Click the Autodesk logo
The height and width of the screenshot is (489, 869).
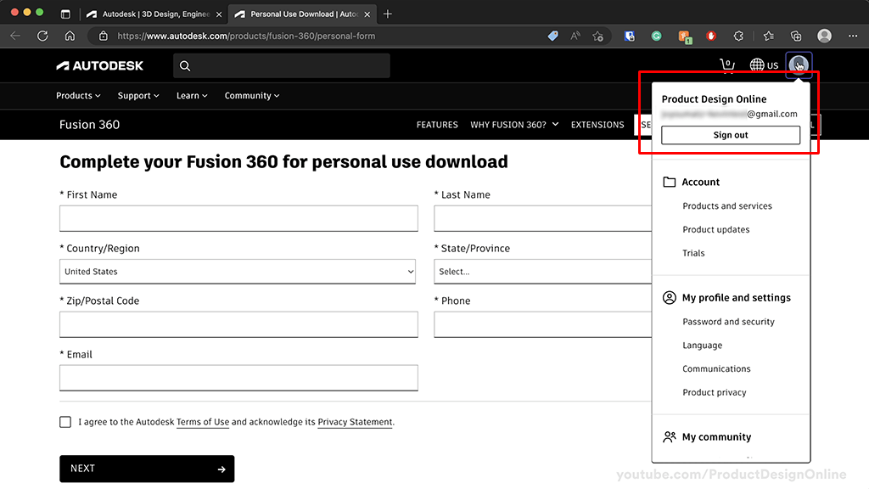click(100, 65)
